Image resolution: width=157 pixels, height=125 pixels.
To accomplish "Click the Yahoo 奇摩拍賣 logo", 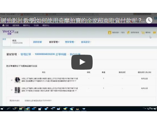I will click(10, 32).
